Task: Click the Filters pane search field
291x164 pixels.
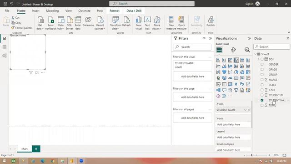Action: pyautogui.click(x=192, y=47)
